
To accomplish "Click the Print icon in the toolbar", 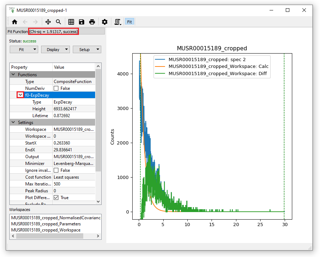I will [x=92, y=22].
